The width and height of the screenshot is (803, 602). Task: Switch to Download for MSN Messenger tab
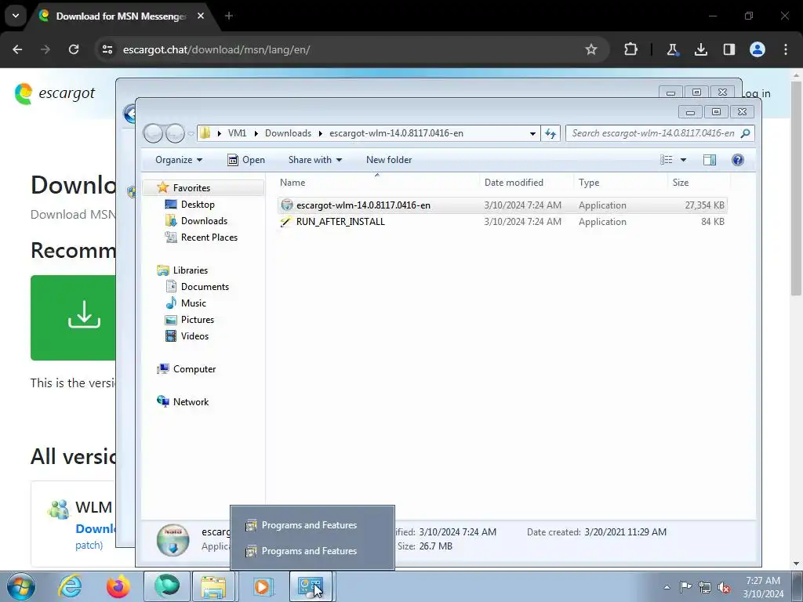click(122, 16)
